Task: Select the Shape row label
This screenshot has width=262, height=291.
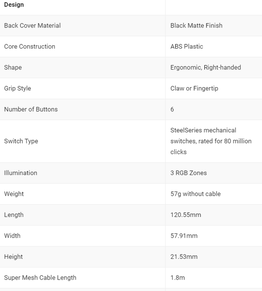Action: coord(13,68)
